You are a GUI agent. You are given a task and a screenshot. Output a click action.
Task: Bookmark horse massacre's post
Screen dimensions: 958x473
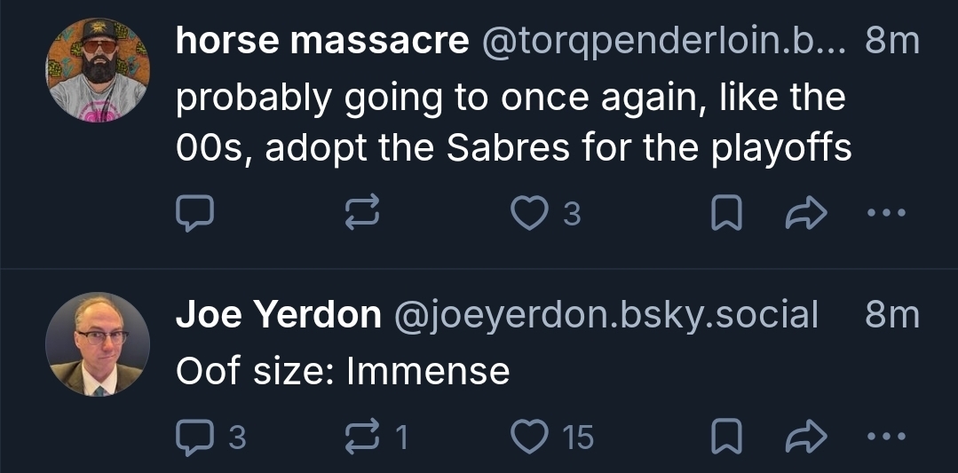point(724,213)
